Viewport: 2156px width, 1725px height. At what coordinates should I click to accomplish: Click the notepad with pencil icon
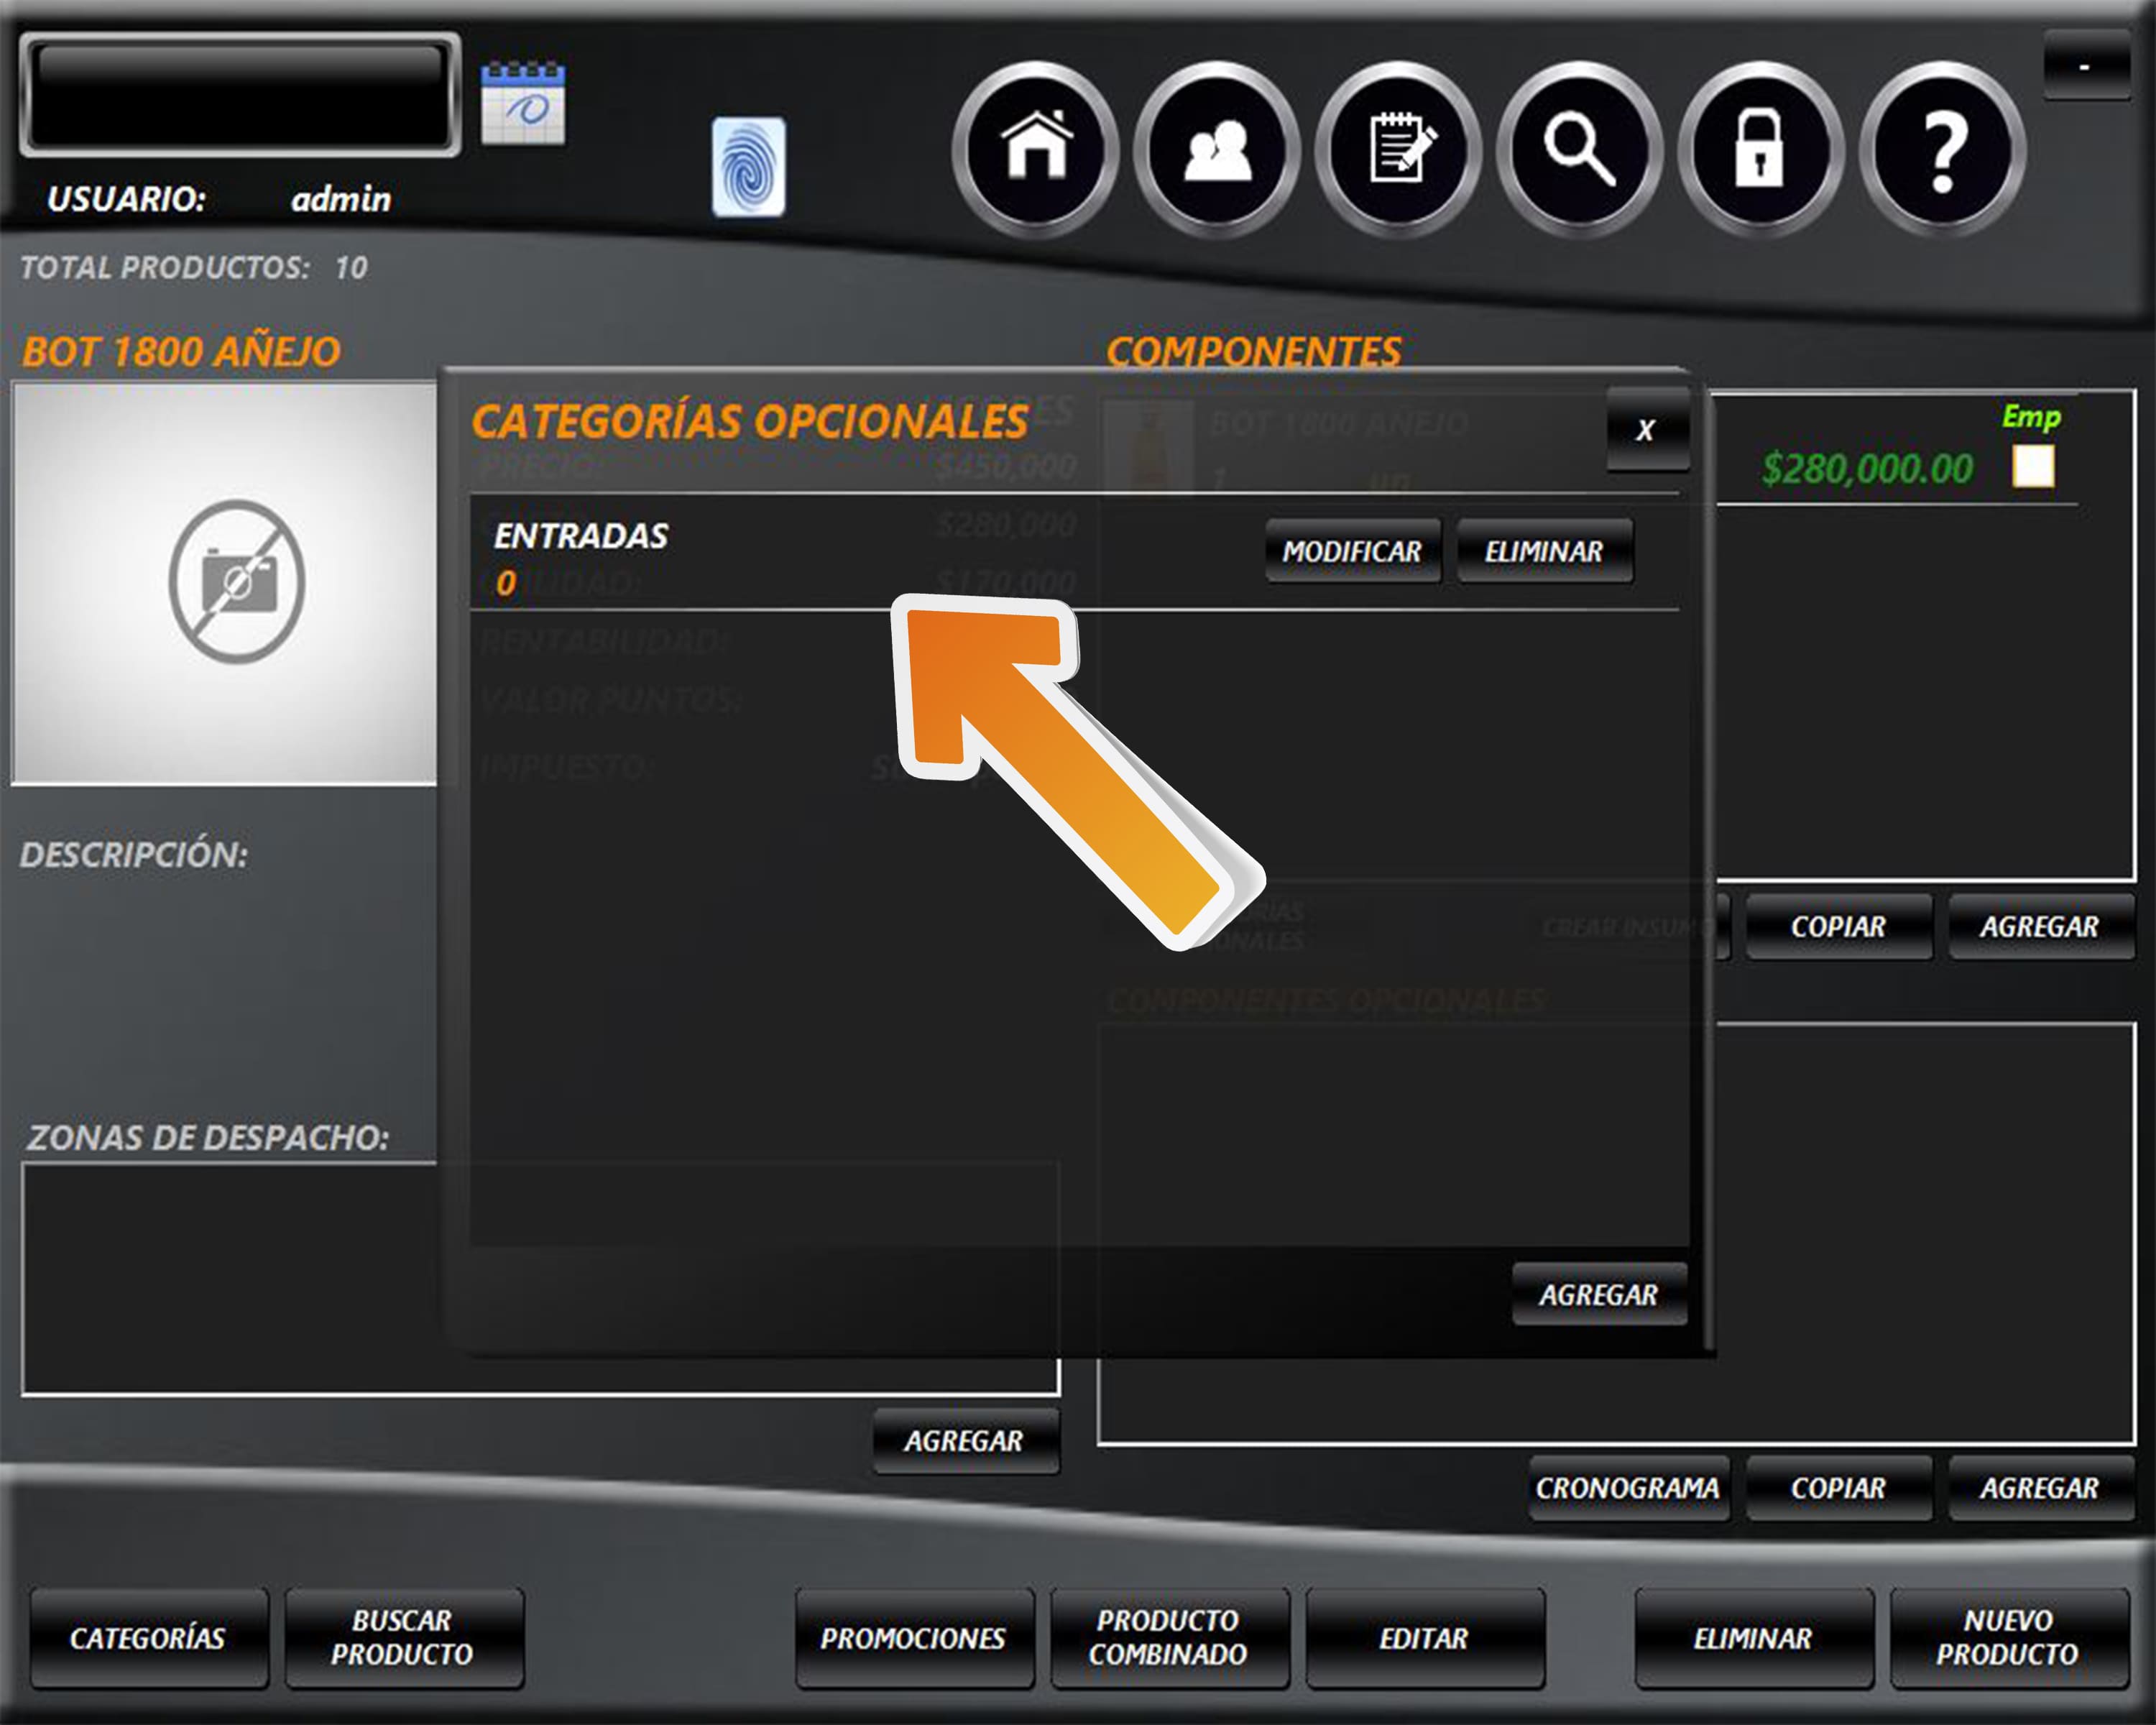point(1398,150)
